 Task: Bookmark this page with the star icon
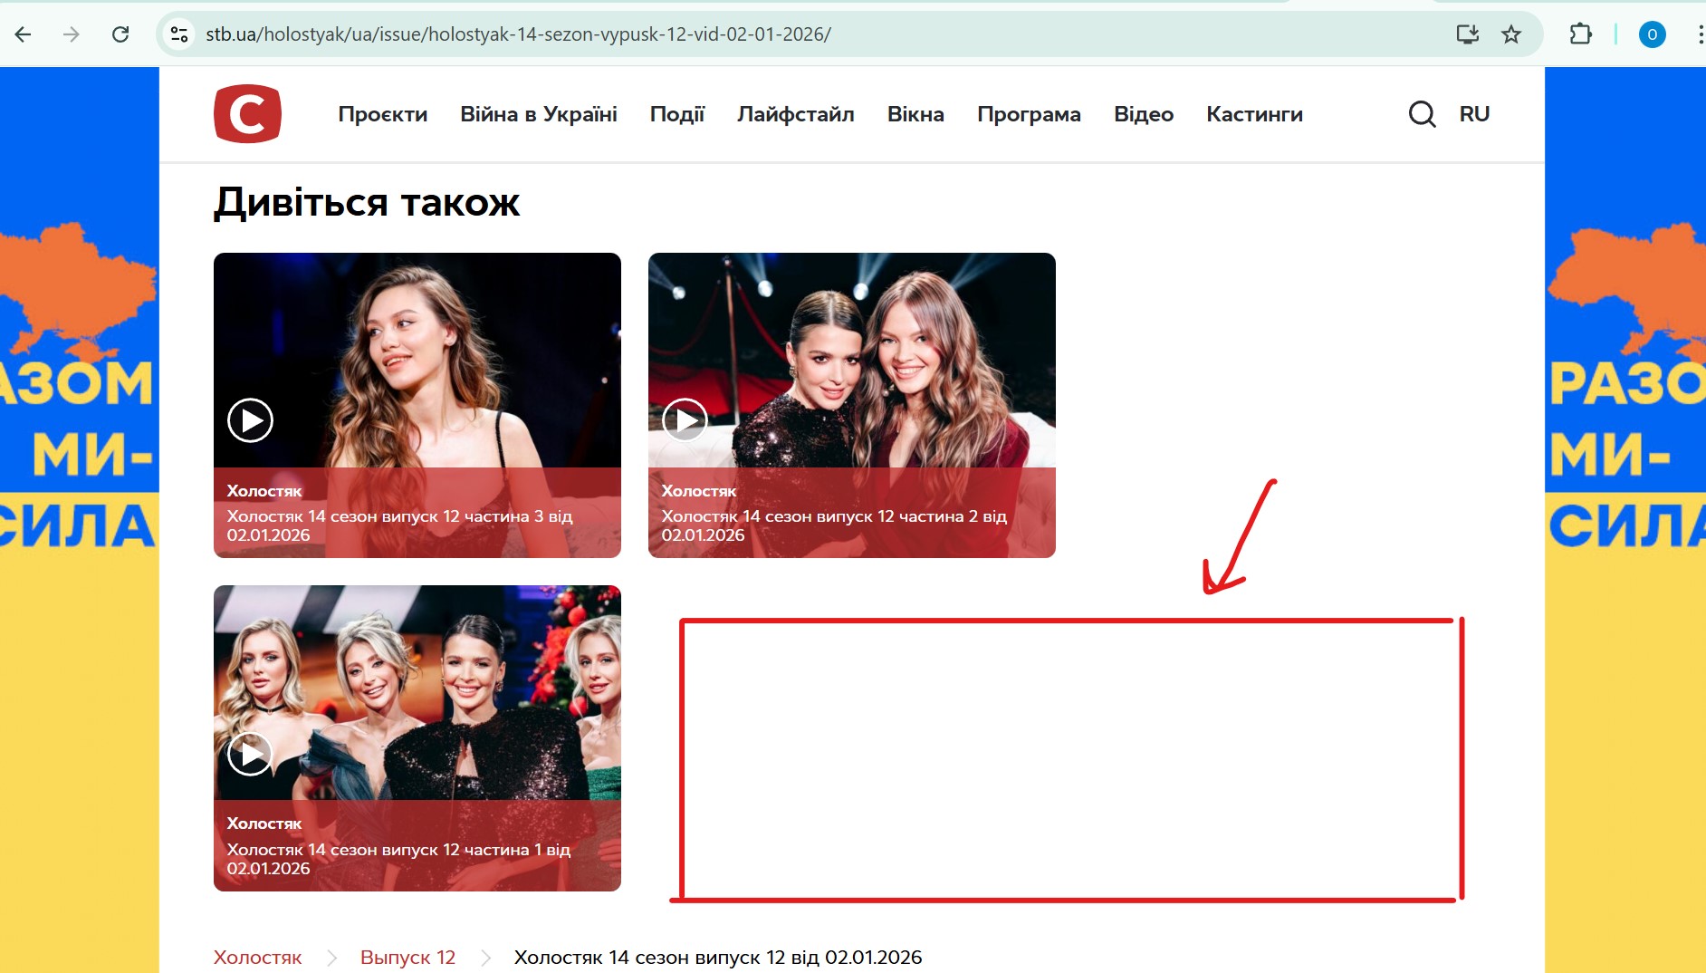(1511, 34)
